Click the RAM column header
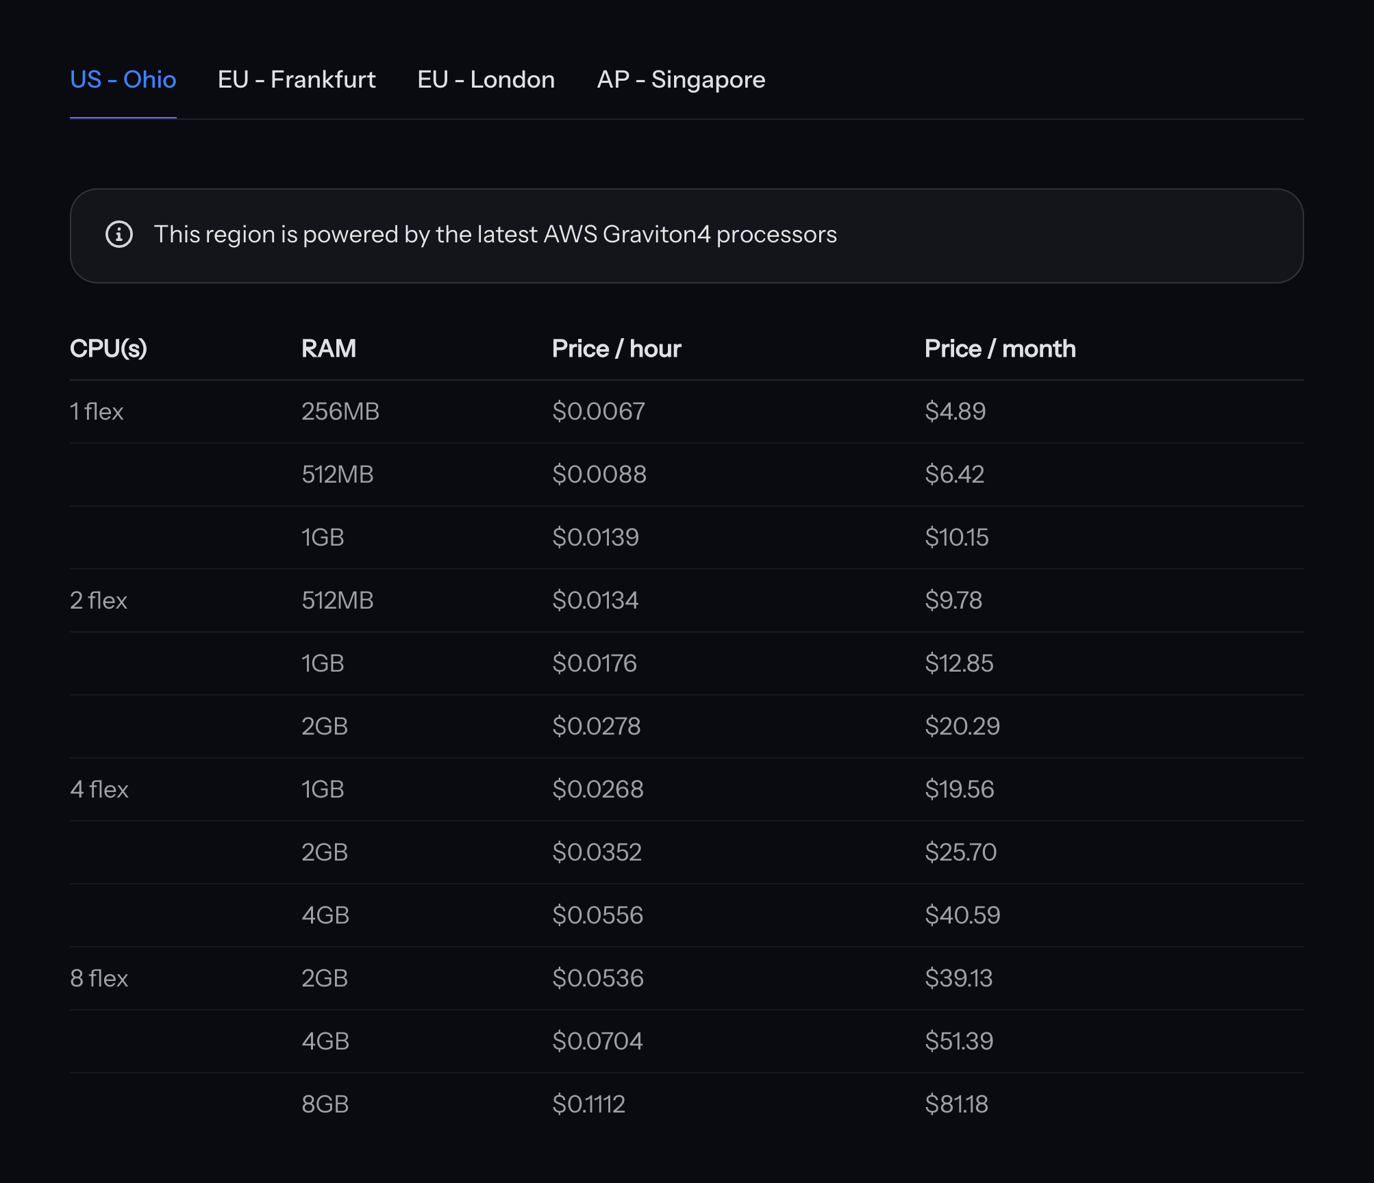Viewport: 1374px width, 1183px height. click(329, 348)
